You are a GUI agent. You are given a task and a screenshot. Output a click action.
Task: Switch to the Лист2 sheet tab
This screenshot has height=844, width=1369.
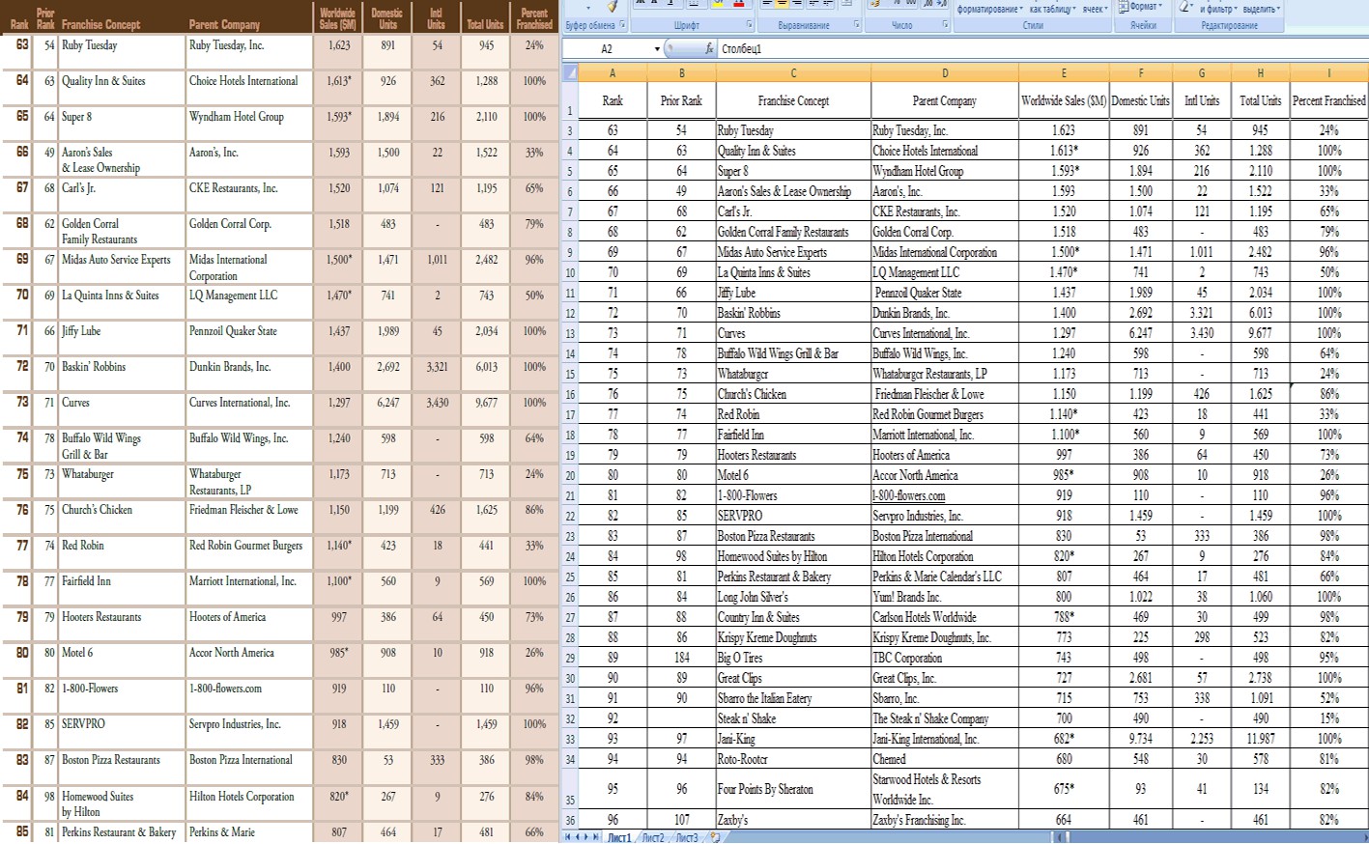tap(653, 837)
